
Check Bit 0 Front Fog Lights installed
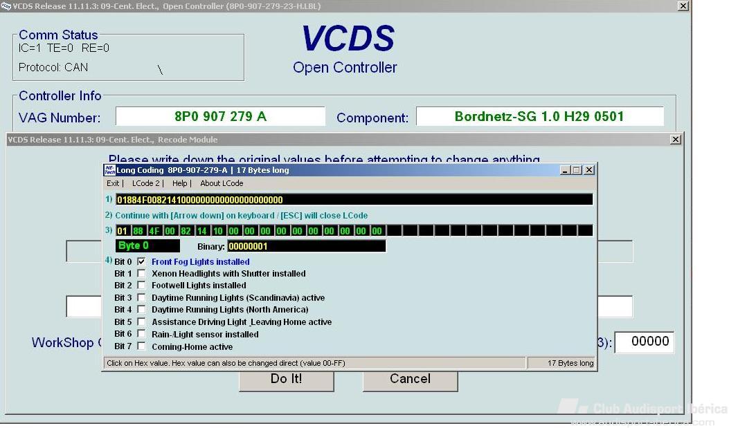(141, 262)
